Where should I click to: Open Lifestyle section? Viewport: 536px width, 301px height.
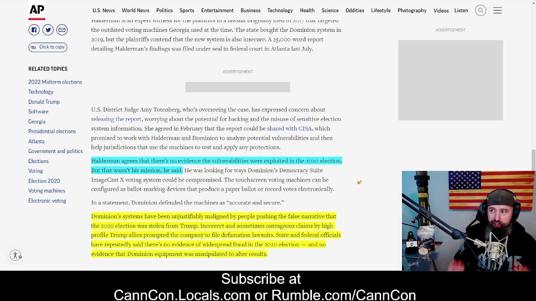coord(381,10)
